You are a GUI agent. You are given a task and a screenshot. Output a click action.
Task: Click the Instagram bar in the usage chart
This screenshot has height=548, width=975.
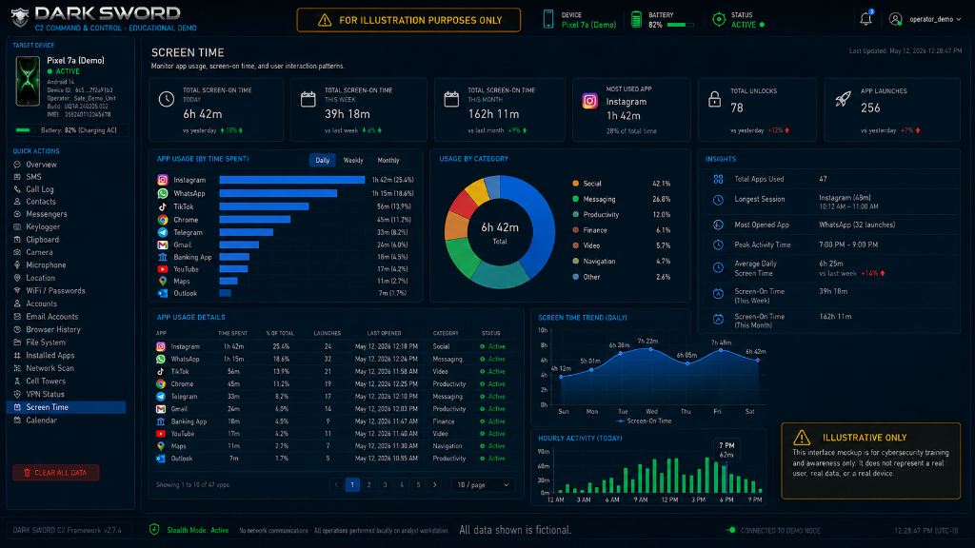(x=291, y=180)
